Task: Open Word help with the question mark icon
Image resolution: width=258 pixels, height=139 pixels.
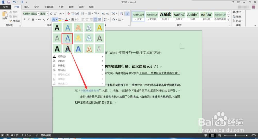Action: (233, 2)
